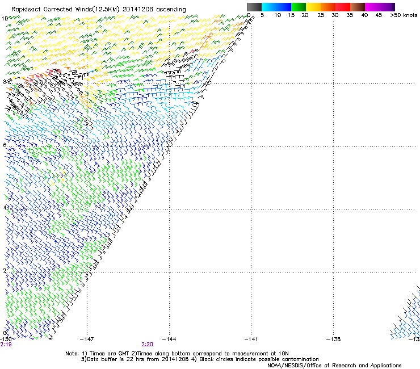Click the legend tick label 40
Screen dimensions: 420x369
[x=364, y=15]
